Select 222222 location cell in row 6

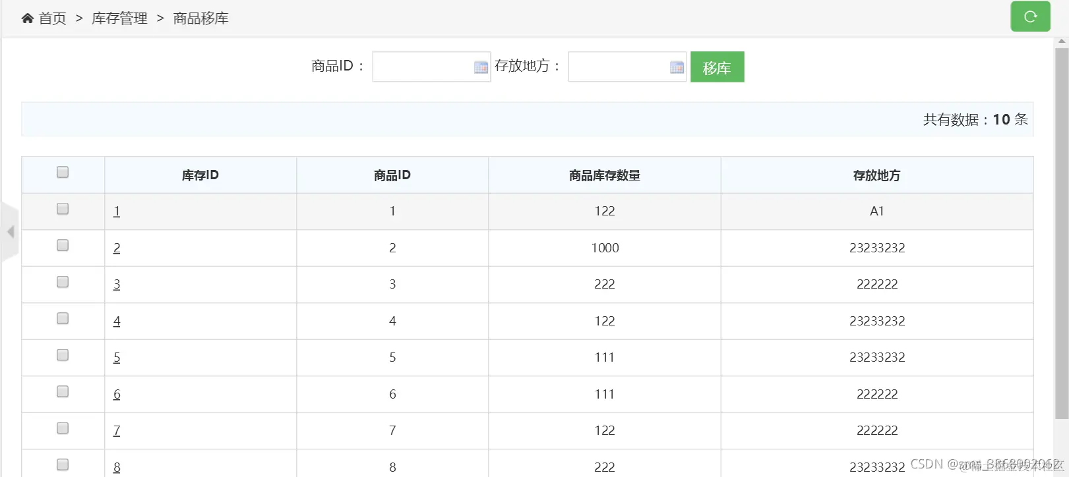click(877, 395)
